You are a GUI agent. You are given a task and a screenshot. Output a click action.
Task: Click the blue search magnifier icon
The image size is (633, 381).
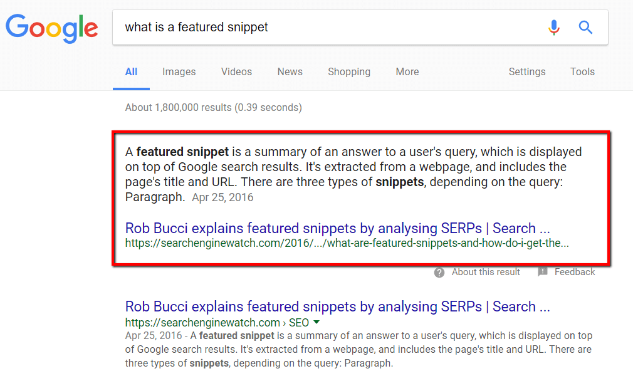tap(585, 28)
